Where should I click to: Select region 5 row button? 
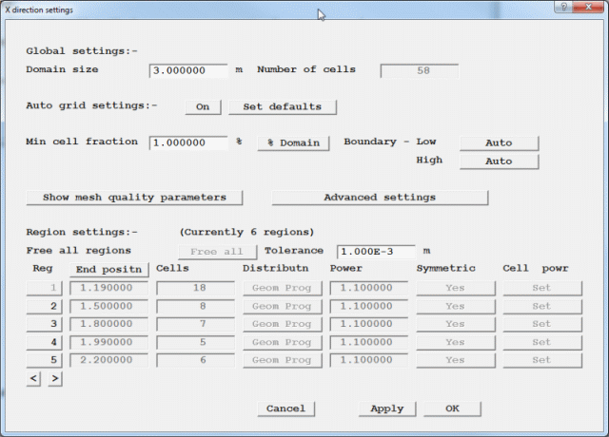click(x=45, y=360)
